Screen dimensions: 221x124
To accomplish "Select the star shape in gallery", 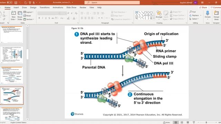I will pos(151,18).
